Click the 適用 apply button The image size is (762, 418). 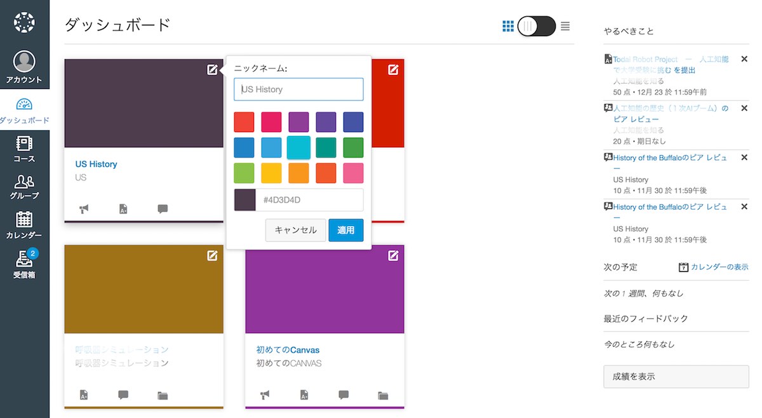click(x=346, y=231)
